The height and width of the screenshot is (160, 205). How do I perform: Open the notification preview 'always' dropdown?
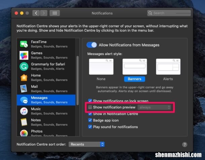click(154, 107)
